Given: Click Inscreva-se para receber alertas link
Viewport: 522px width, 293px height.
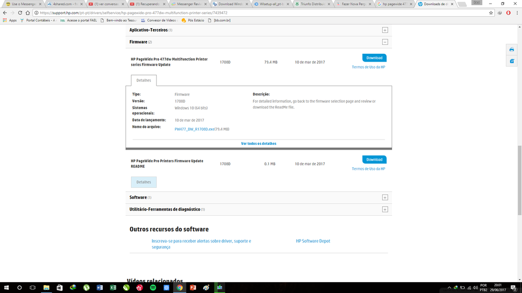Looking at the screenshot, I should pyautogui.click(x=201, y=244).
